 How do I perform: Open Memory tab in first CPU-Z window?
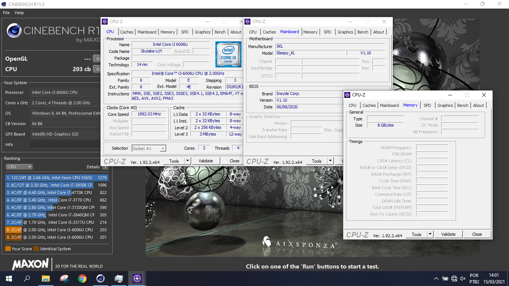(168, 32)
